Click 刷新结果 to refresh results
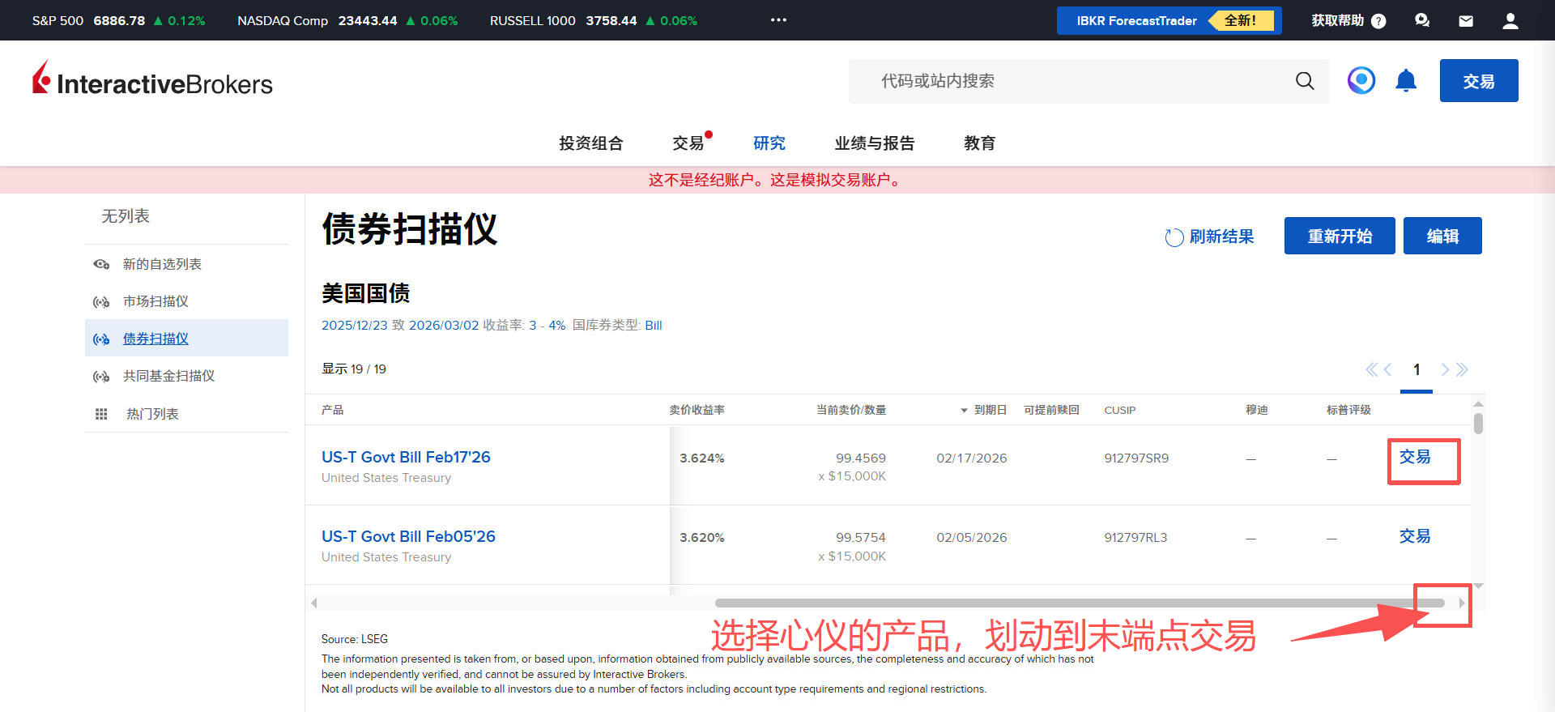The image size is (1555, 712). tap(1209, 237)
